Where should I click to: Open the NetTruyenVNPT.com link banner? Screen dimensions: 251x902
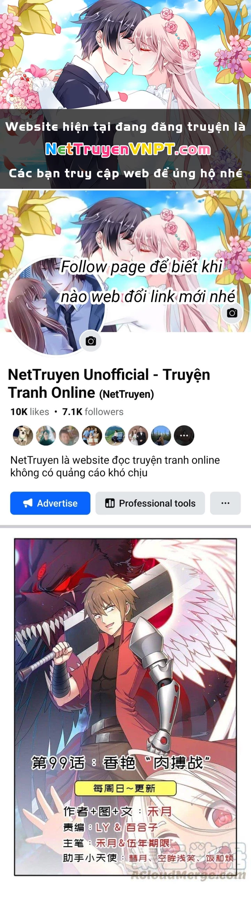click(128, 150)
